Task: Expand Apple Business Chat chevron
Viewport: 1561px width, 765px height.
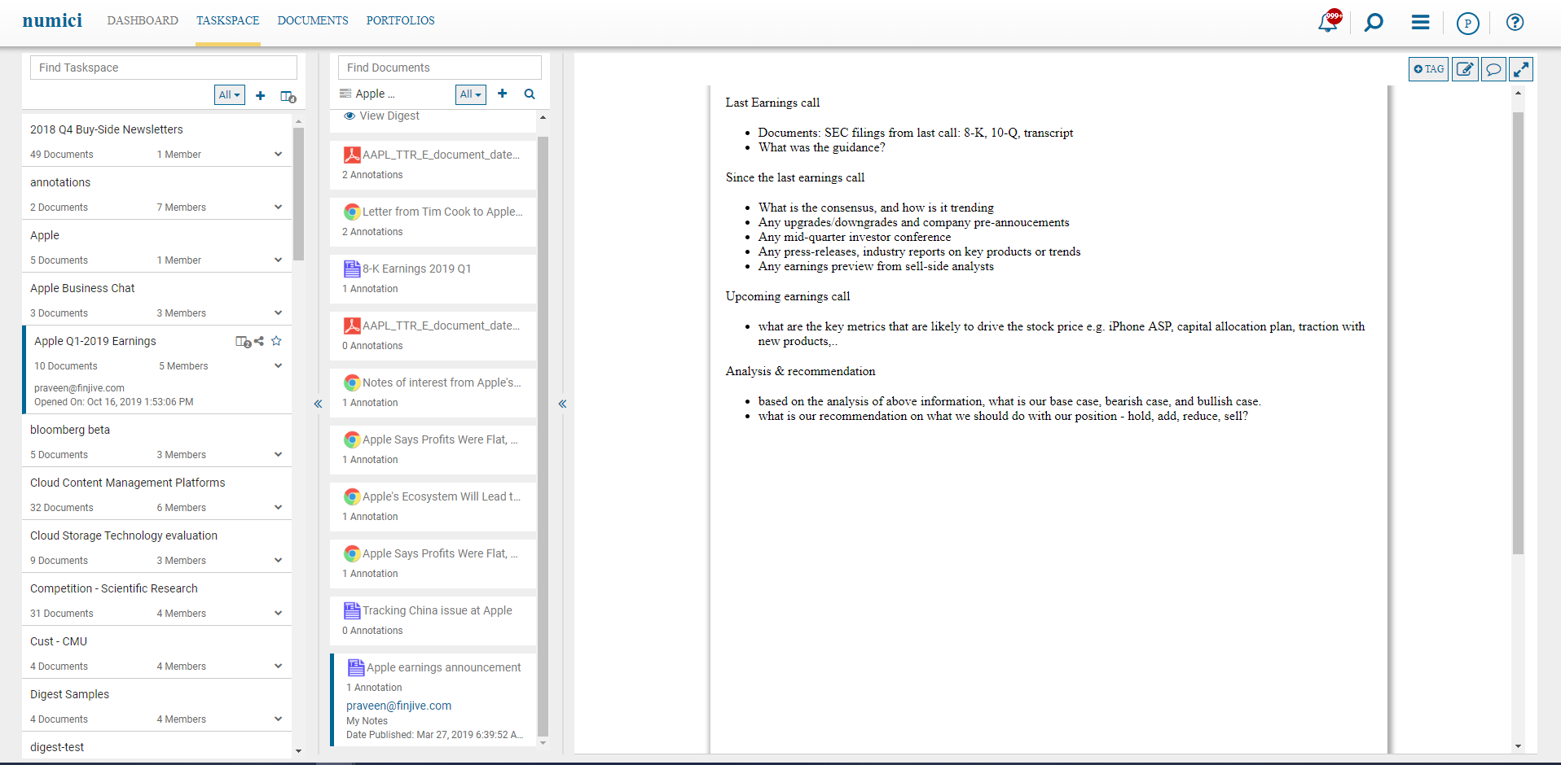Action: (x=278, y=313)
